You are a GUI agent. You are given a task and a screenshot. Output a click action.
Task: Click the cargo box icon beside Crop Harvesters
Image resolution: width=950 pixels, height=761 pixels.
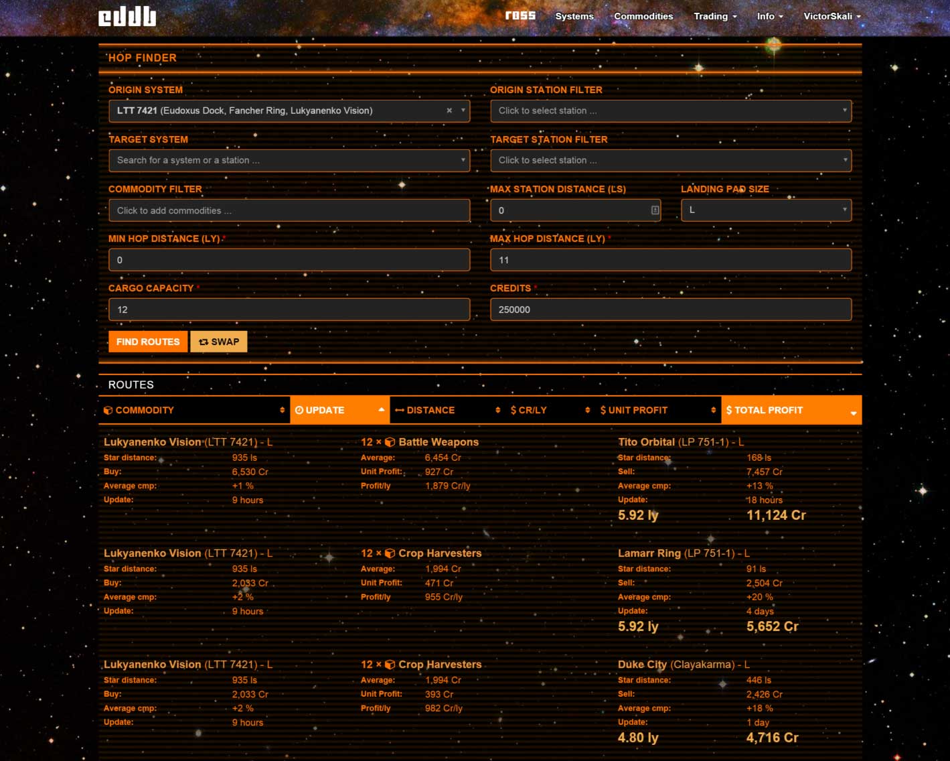(x=391, y=553)
